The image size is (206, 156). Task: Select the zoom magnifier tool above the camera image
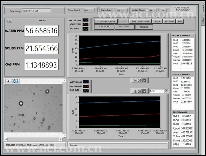click(9, 81)
